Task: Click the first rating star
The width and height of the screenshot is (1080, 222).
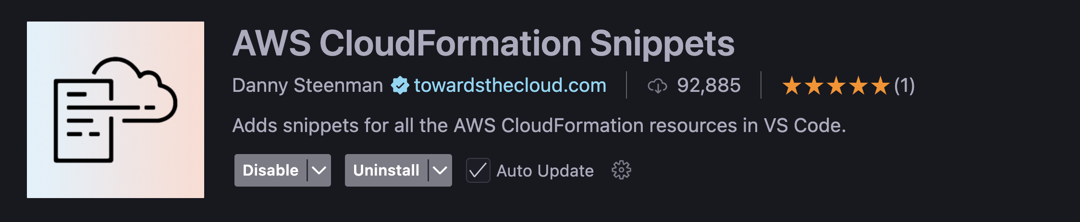Action: [792, 86]
